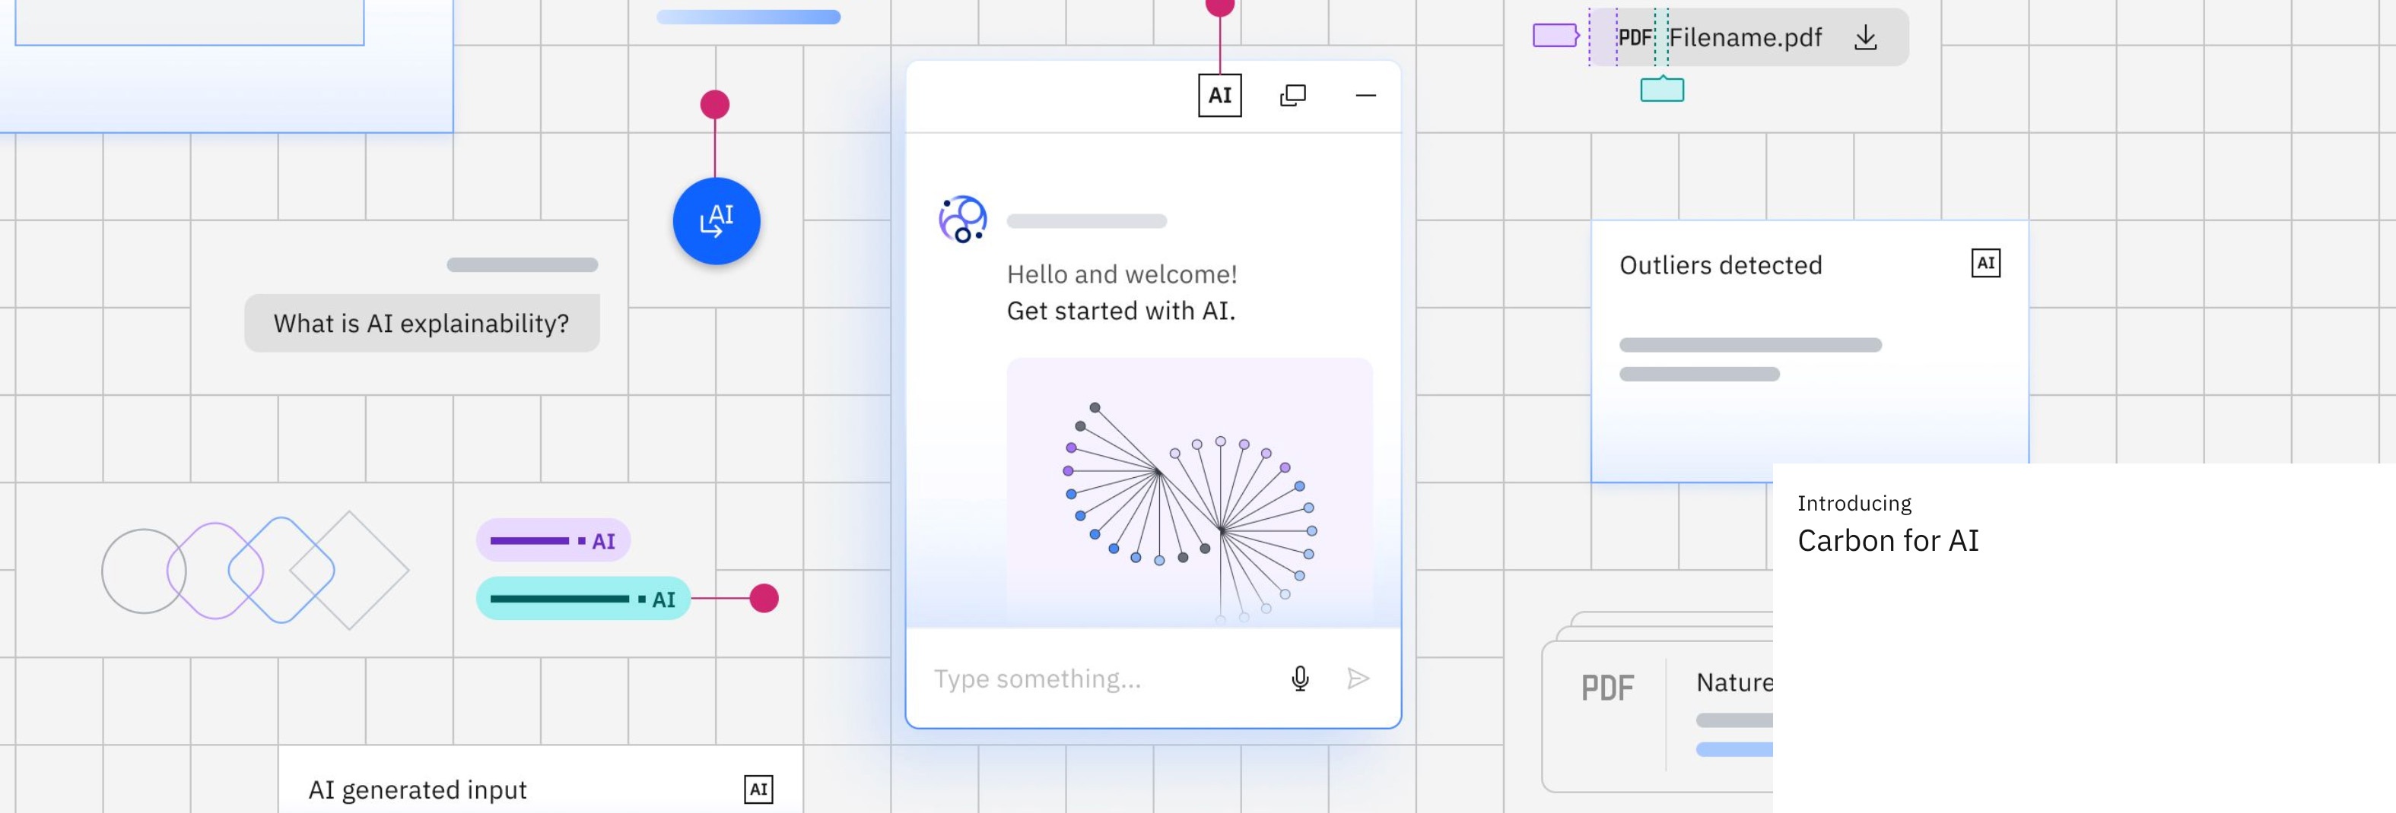Click the Nature file title
This screenshot has width=2396, height=813.
click(1735, 682)
